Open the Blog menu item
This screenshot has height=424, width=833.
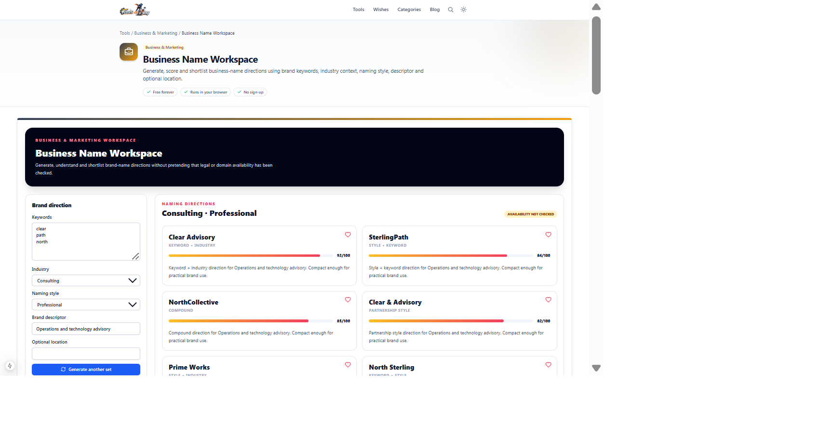point(435,10)
